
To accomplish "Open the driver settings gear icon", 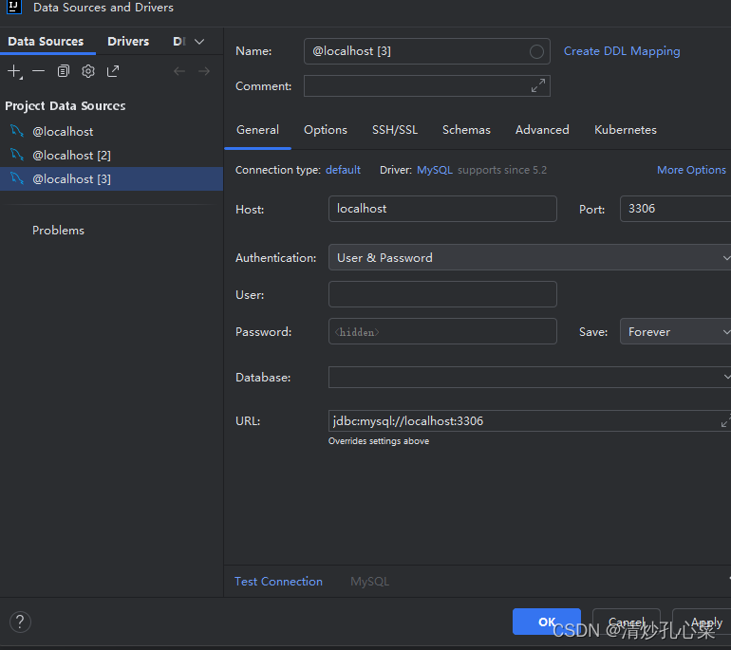I will pyautogui.click(x=88, y=71).
